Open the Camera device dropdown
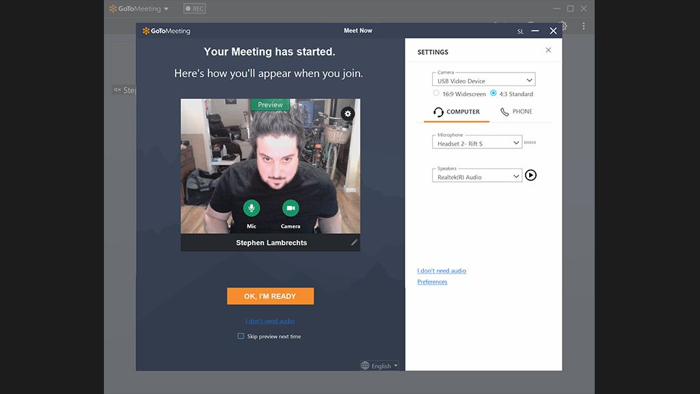700x394 pixels. coord(483,80)
